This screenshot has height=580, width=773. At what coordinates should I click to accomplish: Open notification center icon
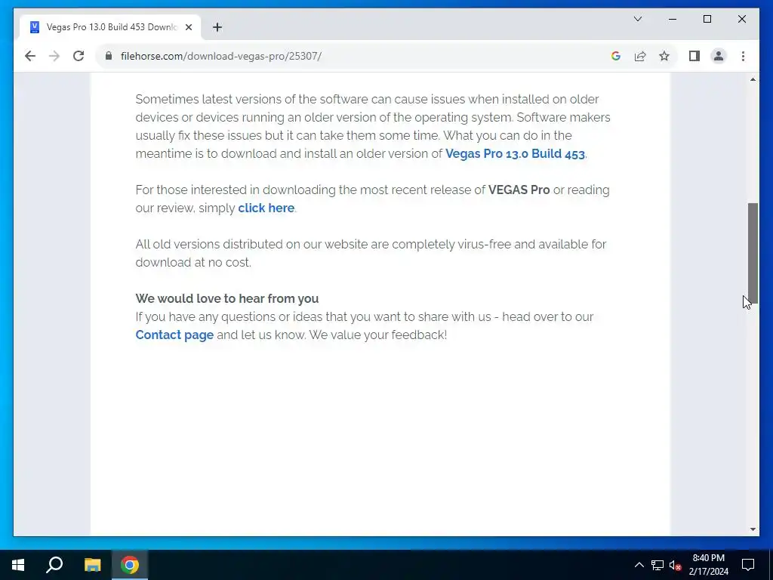[x=748, y=565]
